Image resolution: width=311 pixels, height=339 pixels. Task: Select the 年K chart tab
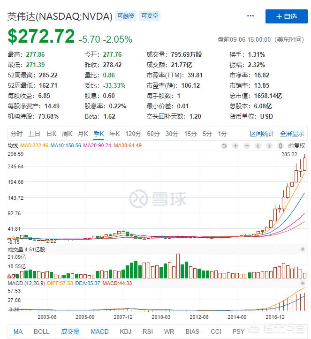pos(114,134)
